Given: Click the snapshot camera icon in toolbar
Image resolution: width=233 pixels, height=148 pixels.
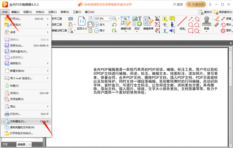Looking at the screenshot, I should pyautogui.click(x=71, y=19).
